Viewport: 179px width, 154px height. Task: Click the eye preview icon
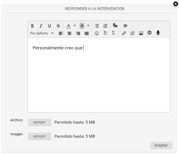point(125,26)
